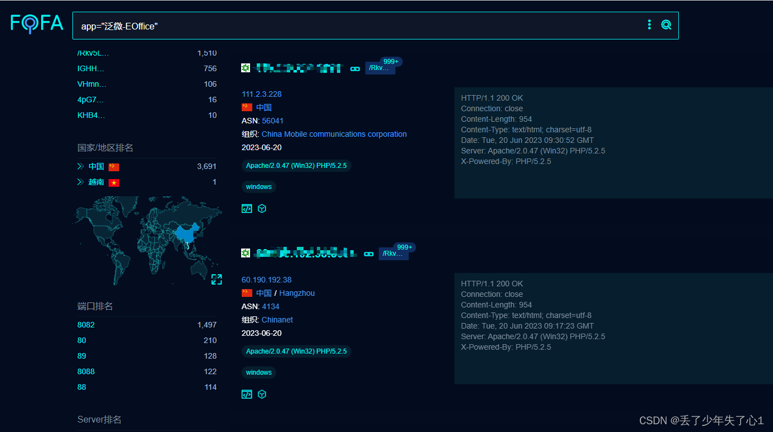
Task: Open the IP link 111.2.3.228
Action: (x=261, y=94)
